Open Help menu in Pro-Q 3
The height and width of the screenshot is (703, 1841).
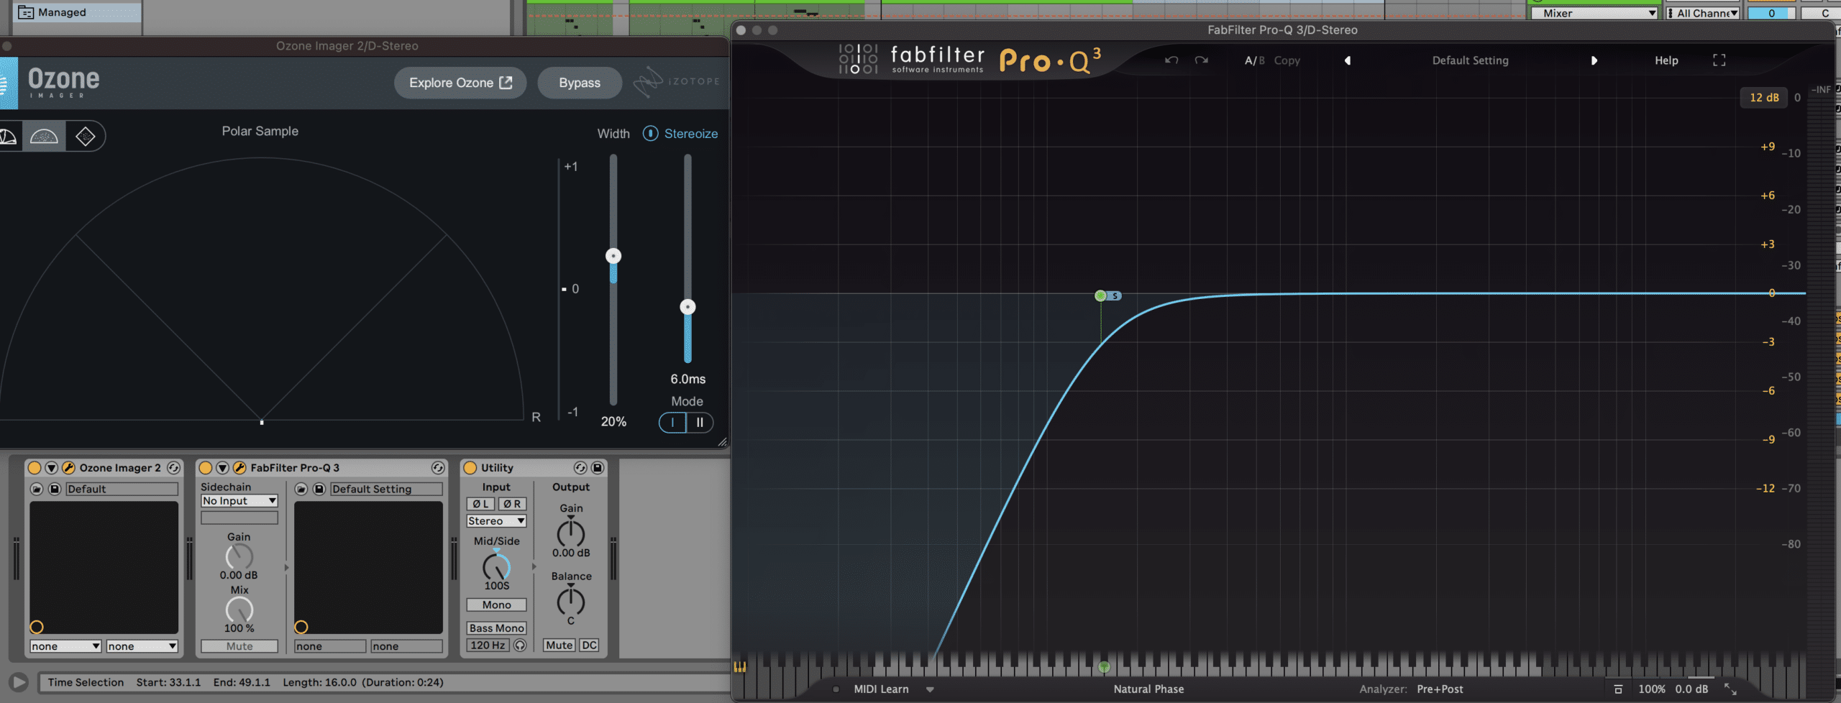[x=1666, y=60]
